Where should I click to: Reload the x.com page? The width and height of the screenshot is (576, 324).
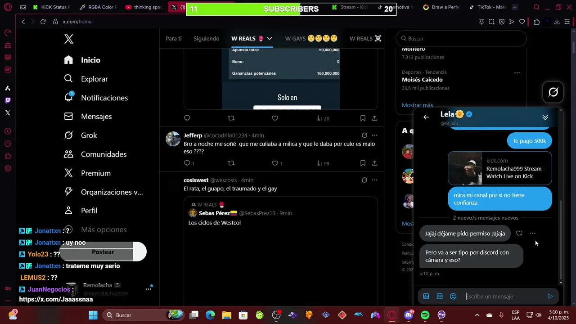(43, 22)
